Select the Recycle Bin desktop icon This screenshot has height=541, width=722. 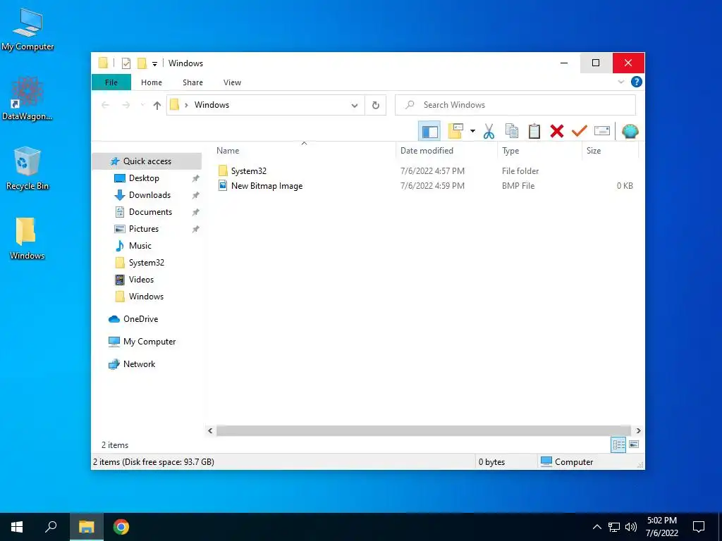(x=27, y=168)
